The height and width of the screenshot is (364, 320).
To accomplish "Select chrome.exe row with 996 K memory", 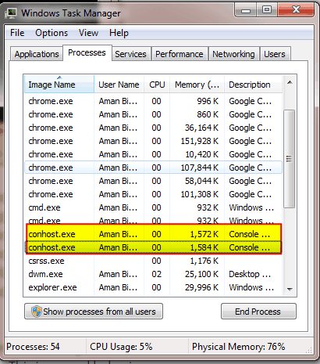I will (x=153, y=101).
